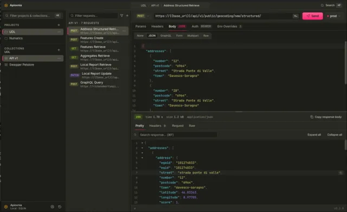This screenshot has width=347, height=212.
Task: Click the UDL breadcrumb link
Action: click(143, 5)
